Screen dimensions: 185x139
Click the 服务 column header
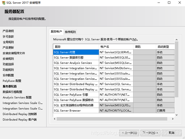[76, 47]
